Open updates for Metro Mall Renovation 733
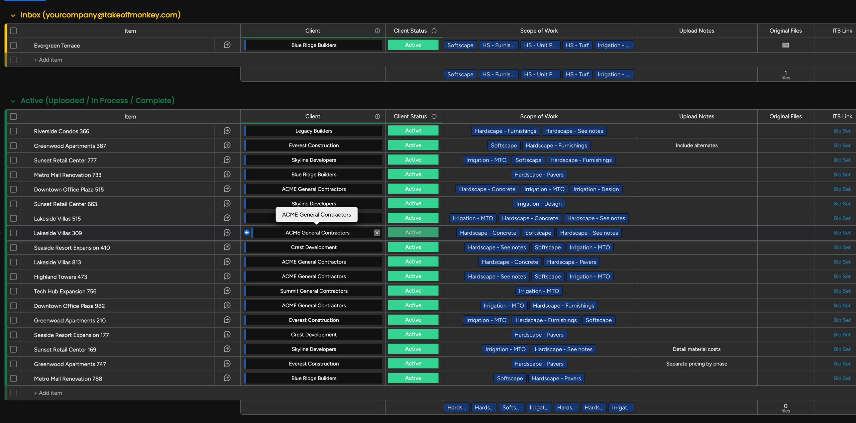856x423 pixels. tap(227, 175)
